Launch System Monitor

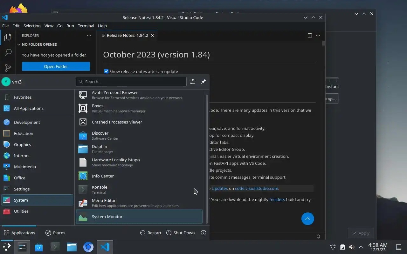click(139, 217)
